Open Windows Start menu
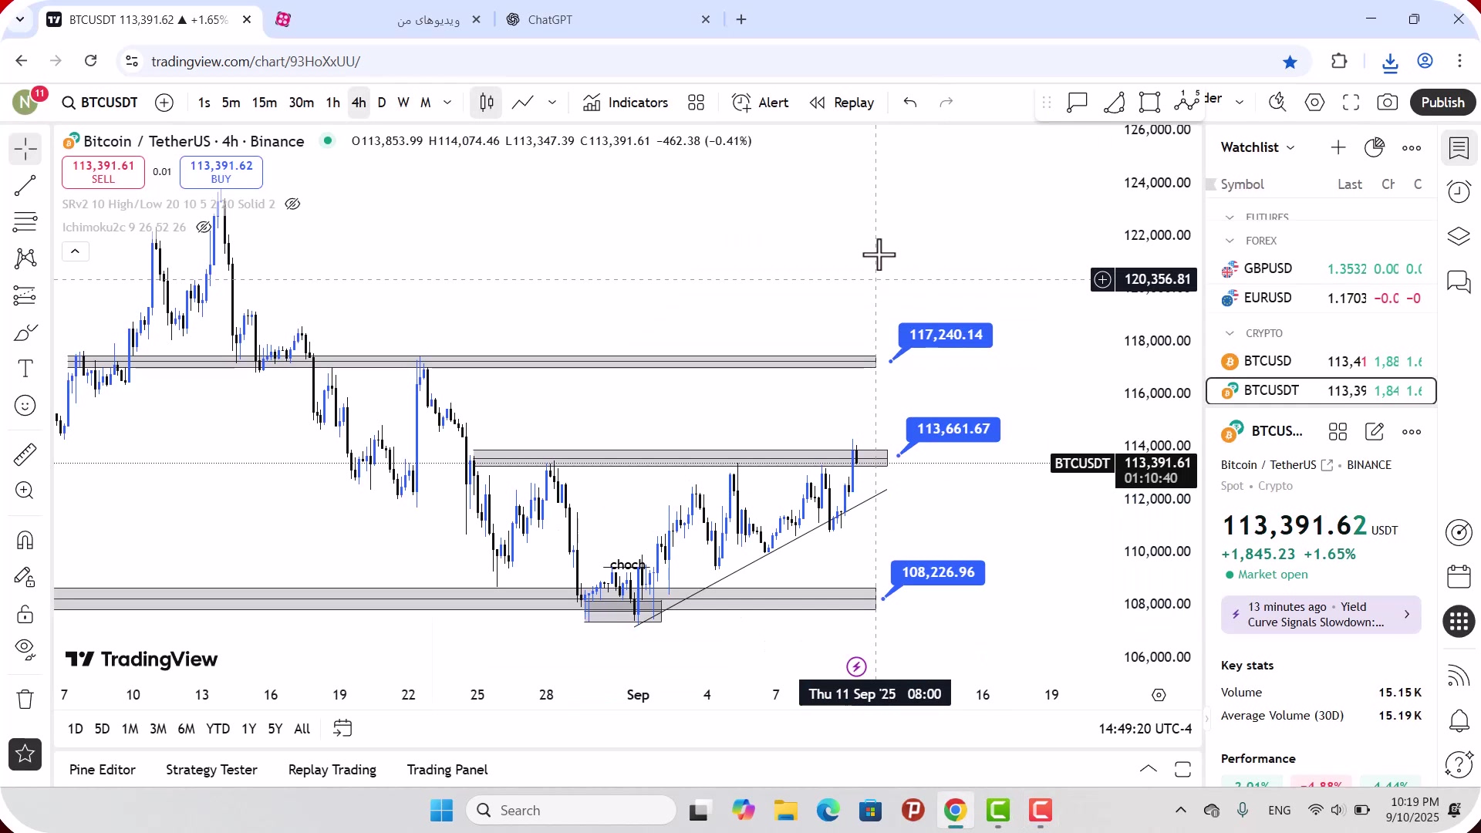Image resolution: width=1481 pixels, height=833 pixels. click(x=442, y=811)
